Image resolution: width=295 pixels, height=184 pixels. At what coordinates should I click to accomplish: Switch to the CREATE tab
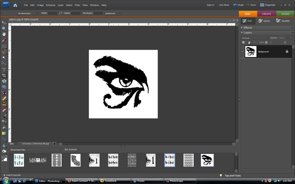pyautogui.click(x=266, y=14)
